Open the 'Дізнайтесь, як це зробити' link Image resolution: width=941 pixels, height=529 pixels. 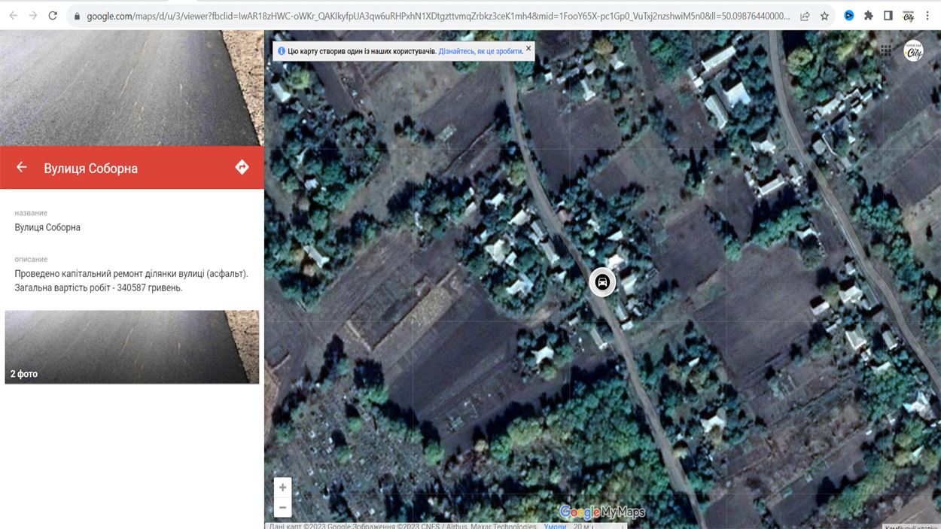point(480,51)
